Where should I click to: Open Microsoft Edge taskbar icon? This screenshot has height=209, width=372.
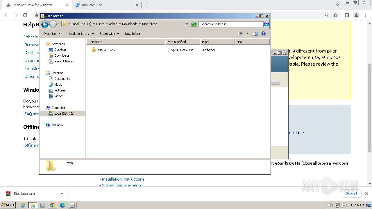pos(62,205)
